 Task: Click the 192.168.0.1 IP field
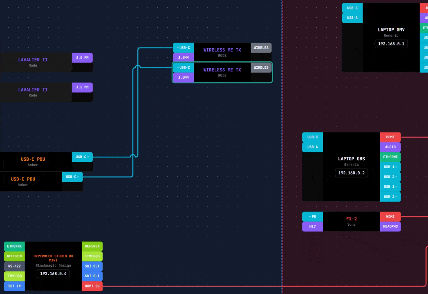point(391,44)
